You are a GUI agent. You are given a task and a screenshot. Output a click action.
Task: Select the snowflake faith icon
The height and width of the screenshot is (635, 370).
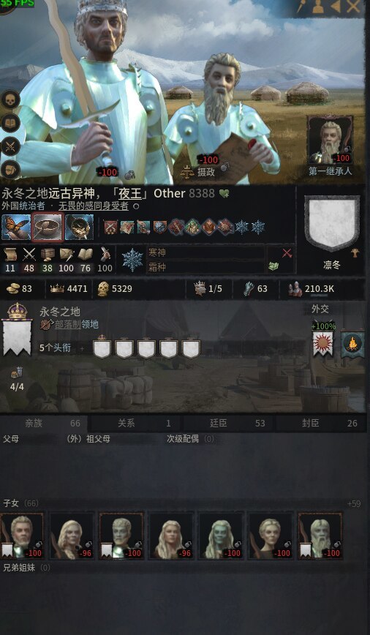click(x=132, y=260)
